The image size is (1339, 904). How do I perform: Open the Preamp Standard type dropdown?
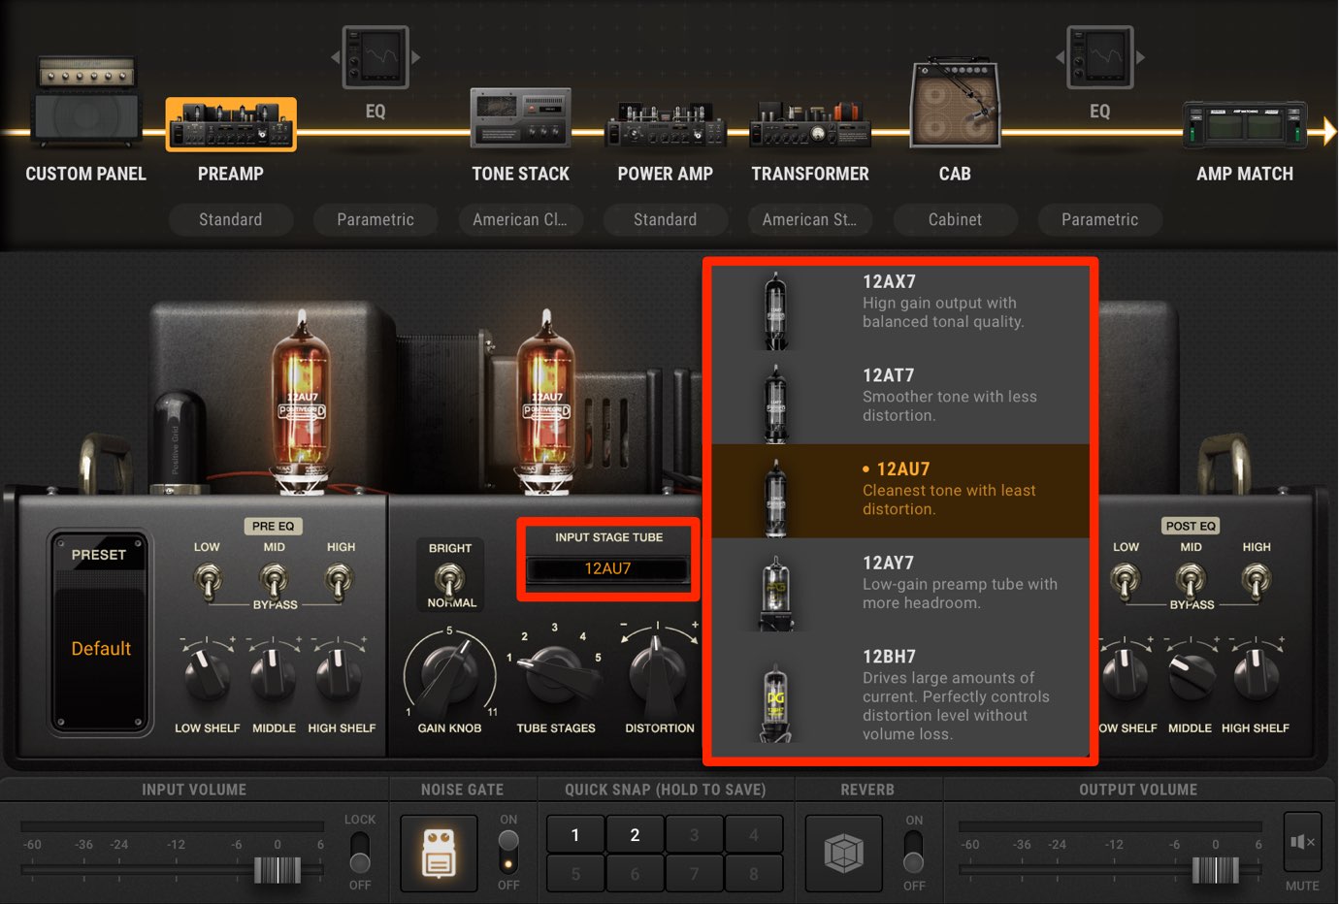[x=230, y=219]
